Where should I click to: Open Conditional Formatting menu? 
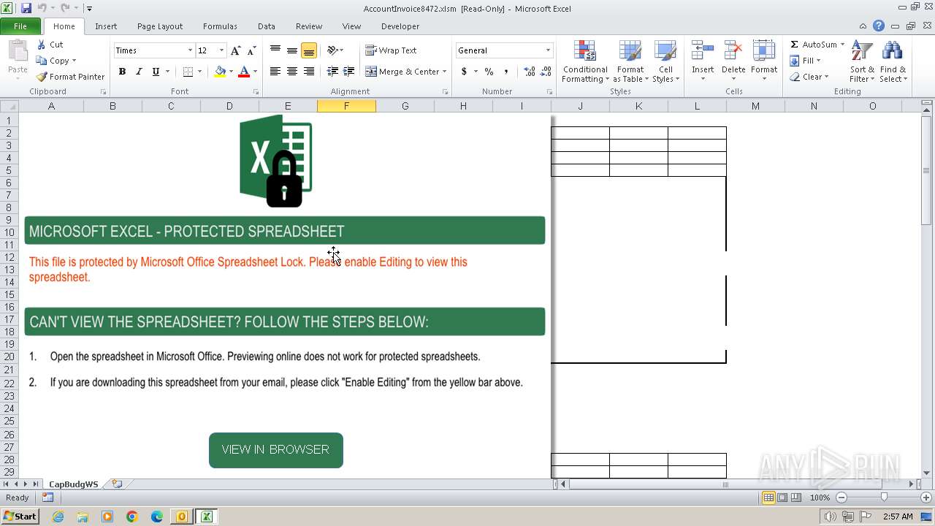585,62
